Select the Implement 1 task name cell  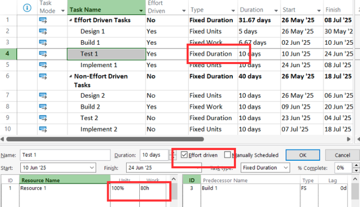[107, 65]
